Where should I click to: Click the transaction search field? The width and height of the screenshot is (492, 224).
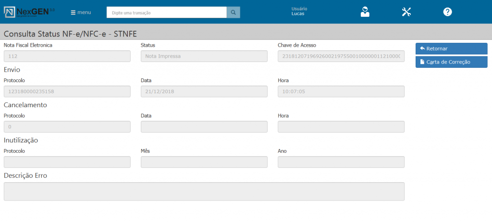[x=166, y=12]
